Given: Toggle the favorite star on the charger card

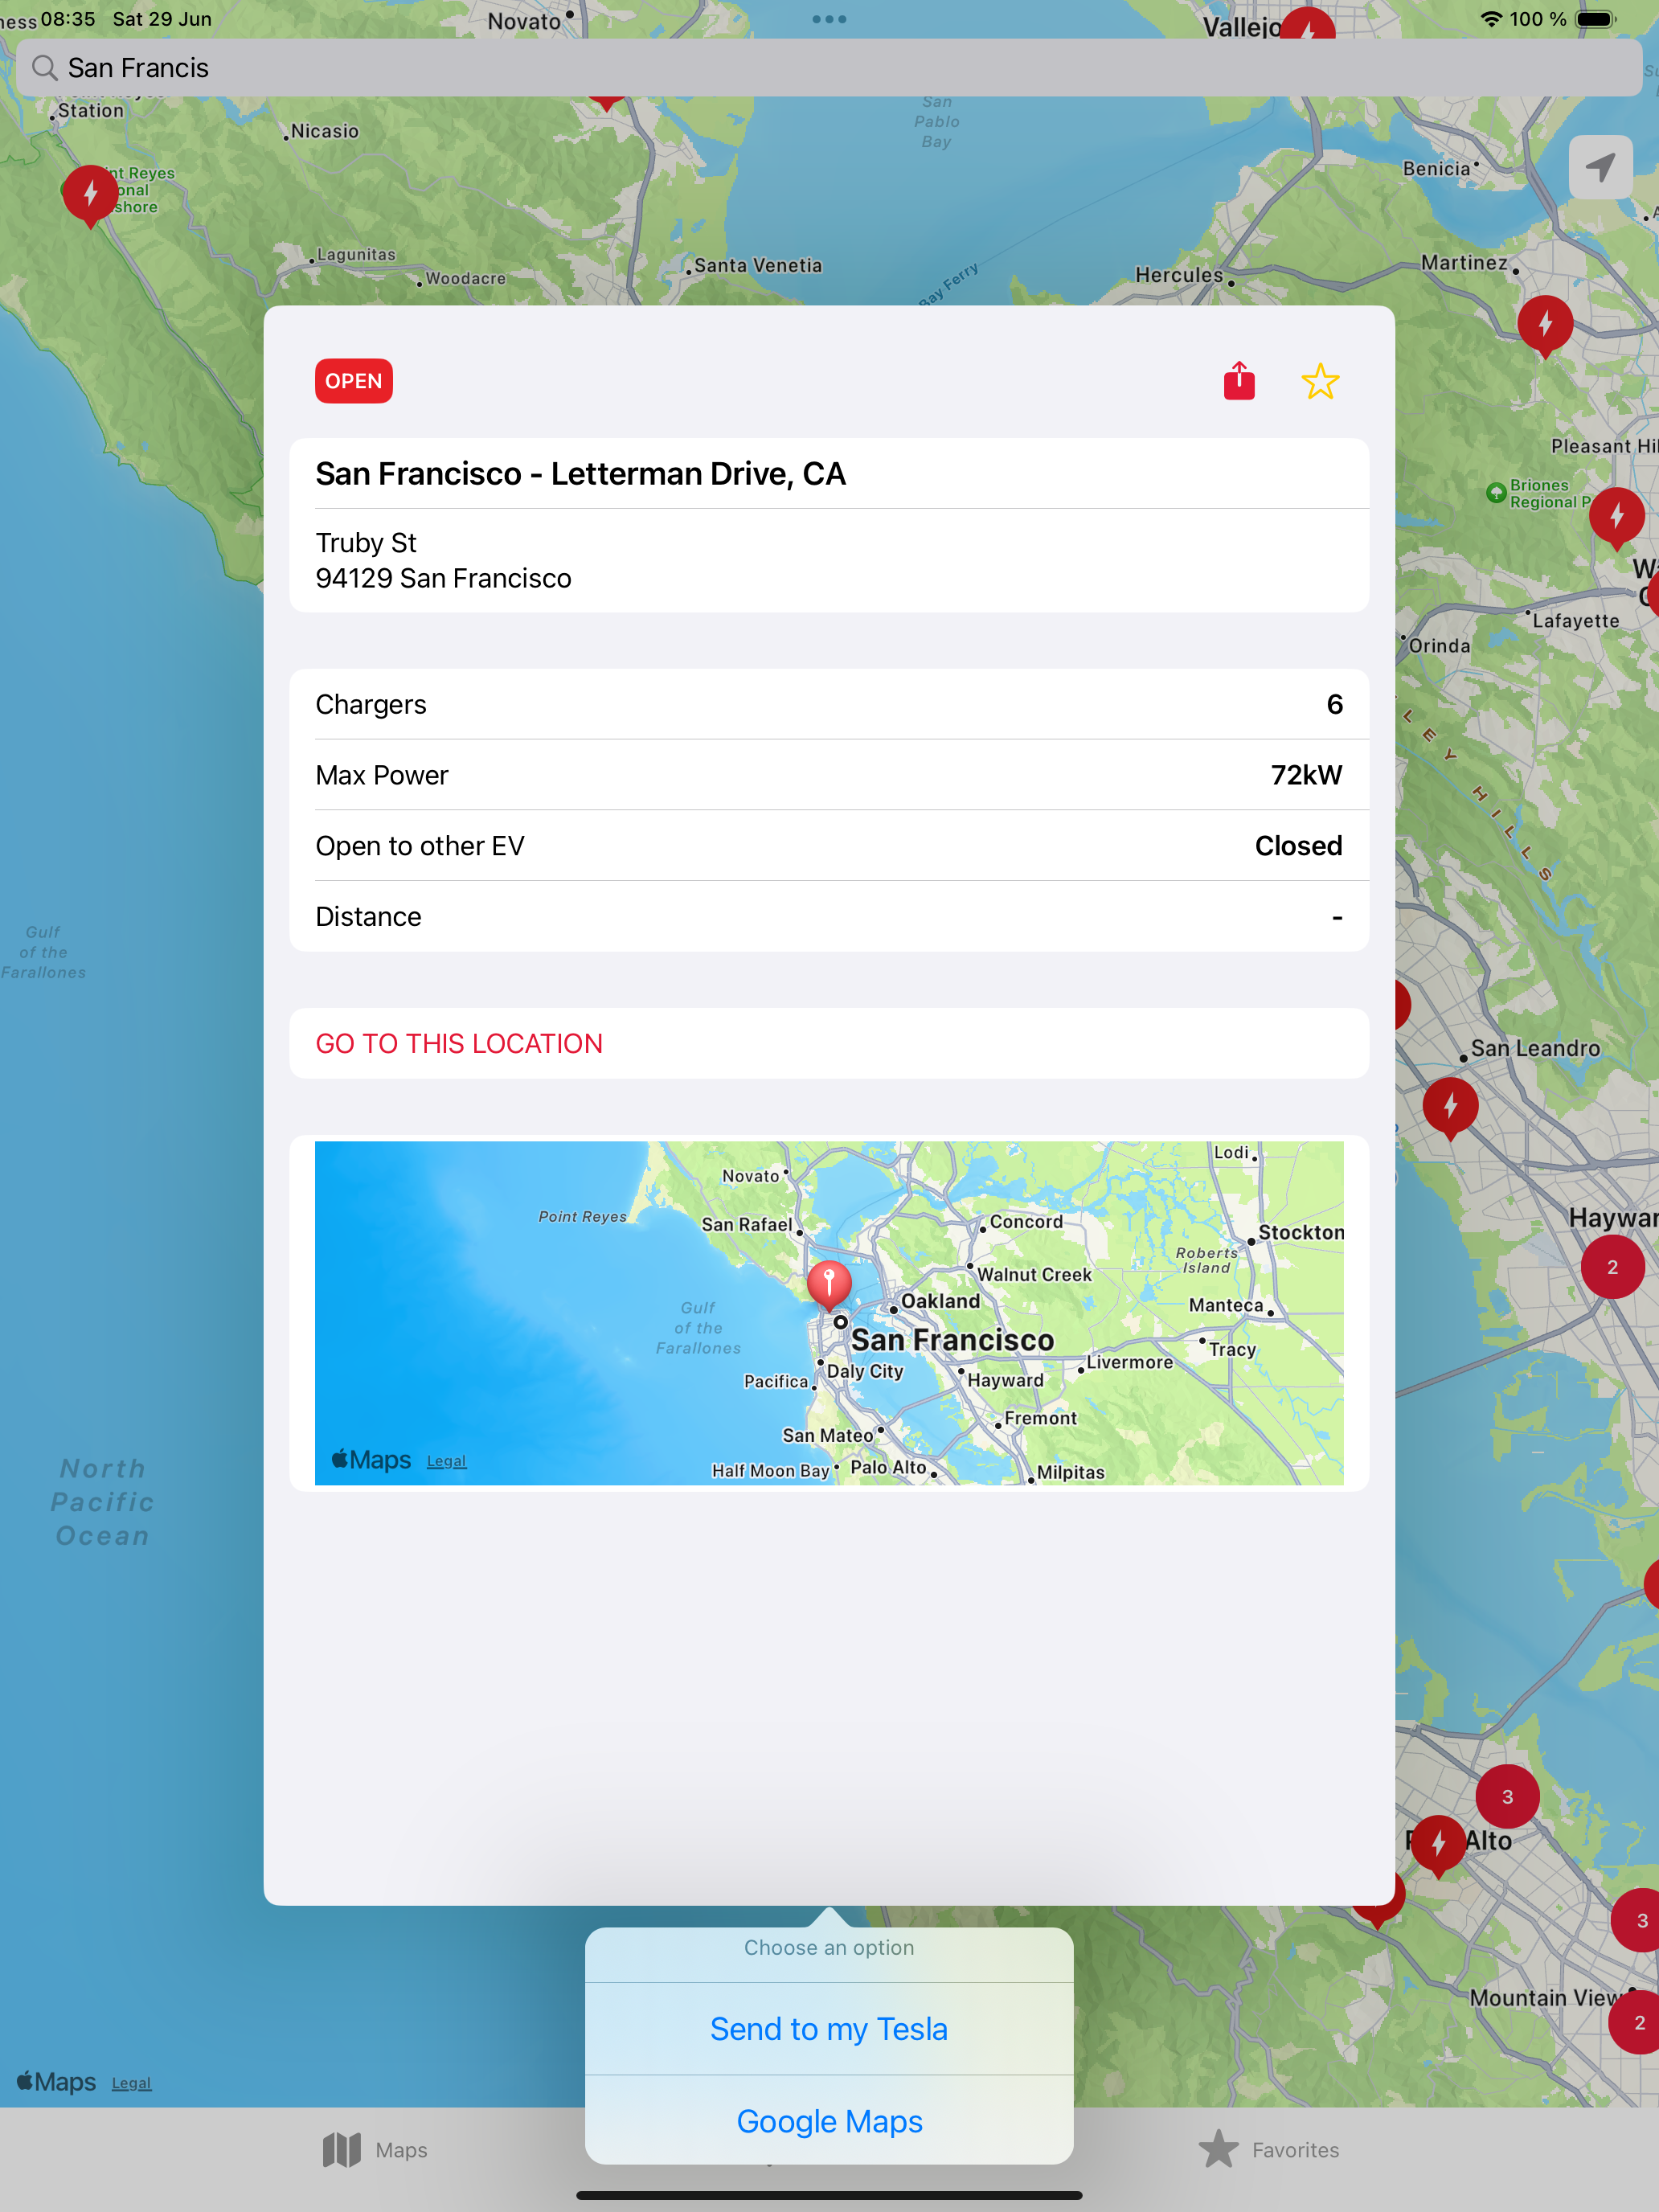Looking at the screenshot, I should (1320, 381).
